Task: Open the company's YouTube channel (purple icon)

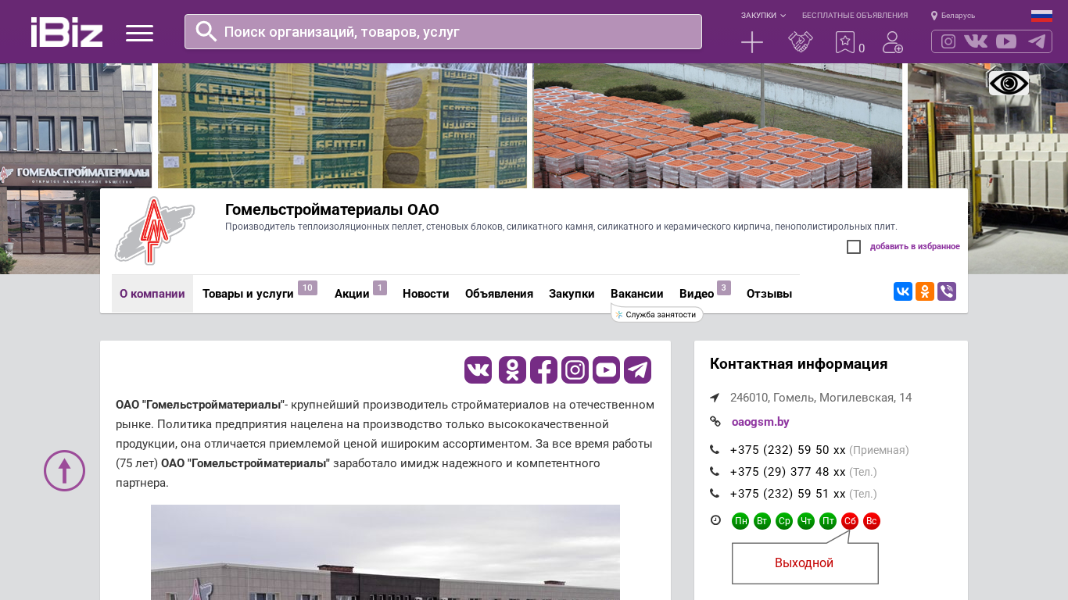Action: 606,370
